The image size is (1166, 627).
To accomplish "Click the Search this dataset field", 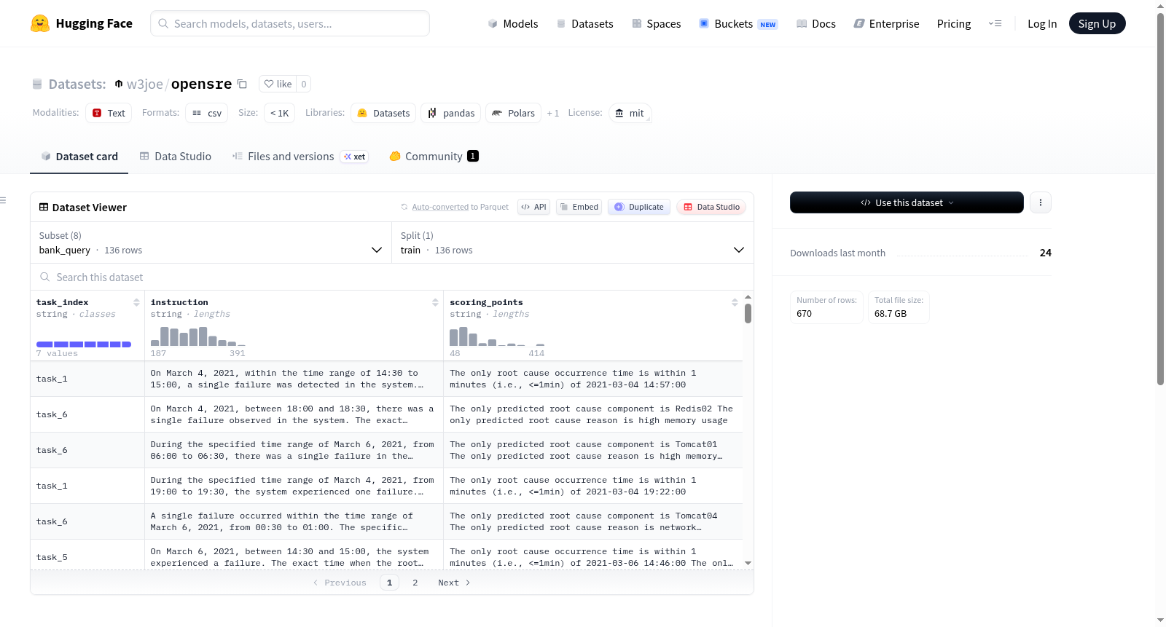I will point(392,277).
